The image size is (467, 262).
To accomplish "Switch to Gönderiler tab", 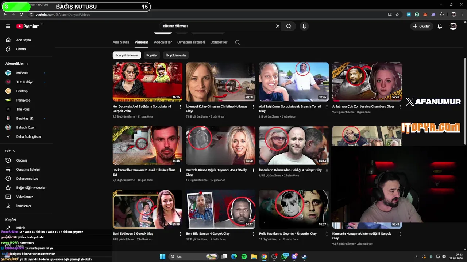I will pyautogui.click(x=219, y=42).
